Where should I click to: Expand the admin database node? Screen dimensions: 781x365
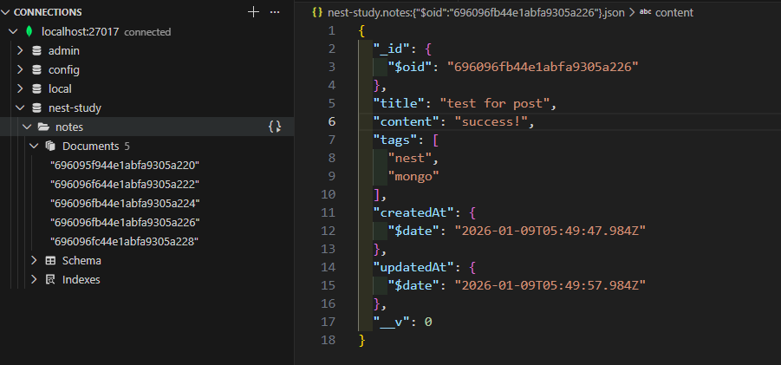point(20,51)
